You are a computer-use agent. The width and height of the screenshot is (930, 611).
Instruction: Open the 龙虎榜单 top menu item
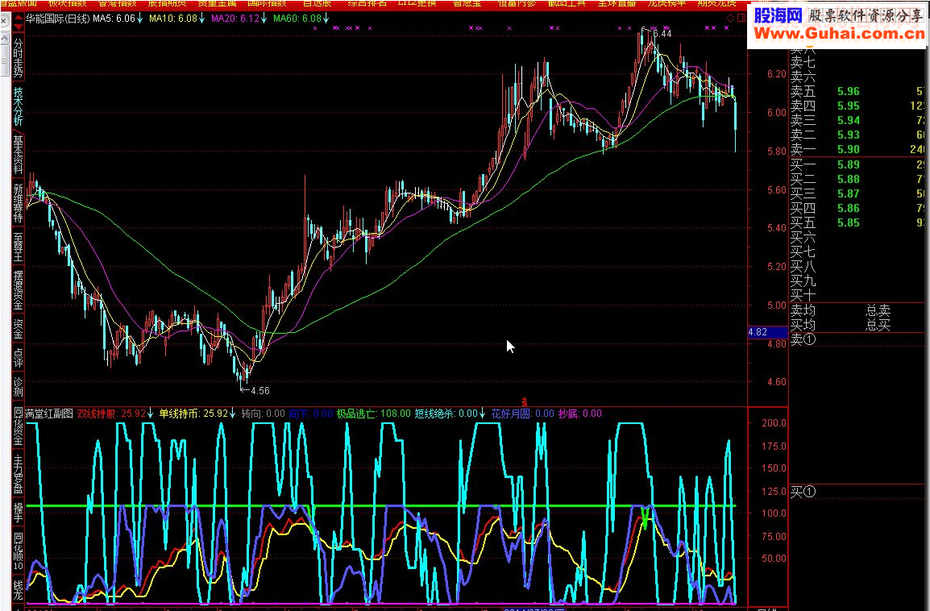[x=666, y=3]
